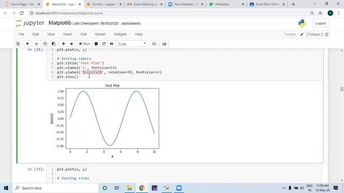The image size is (344, 193).
Task: Open Zoom from the taskbar
Action: point(179,188)
